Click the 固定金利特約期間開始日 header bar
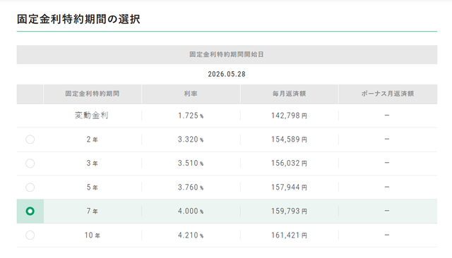The width and height of the screenshot is (452, 258). click(x=227, y=54)
